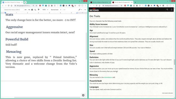The height and width of the screenshot is (99, 176).
Task: Click the cast icon in Docs window toolbar
Action: (x=79, y=5)
